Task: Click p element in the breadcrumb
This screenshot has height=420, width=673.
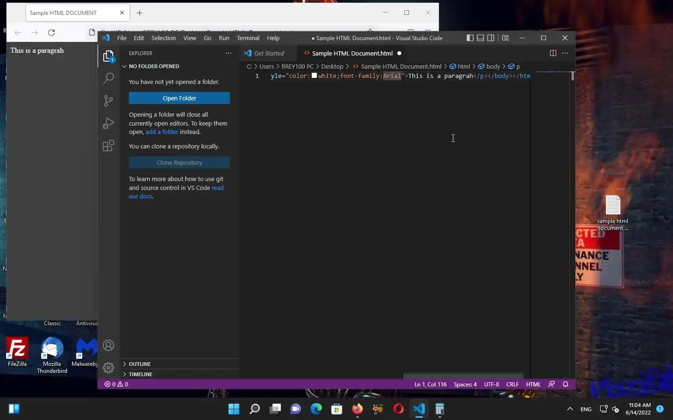Action: click(514, 66)
